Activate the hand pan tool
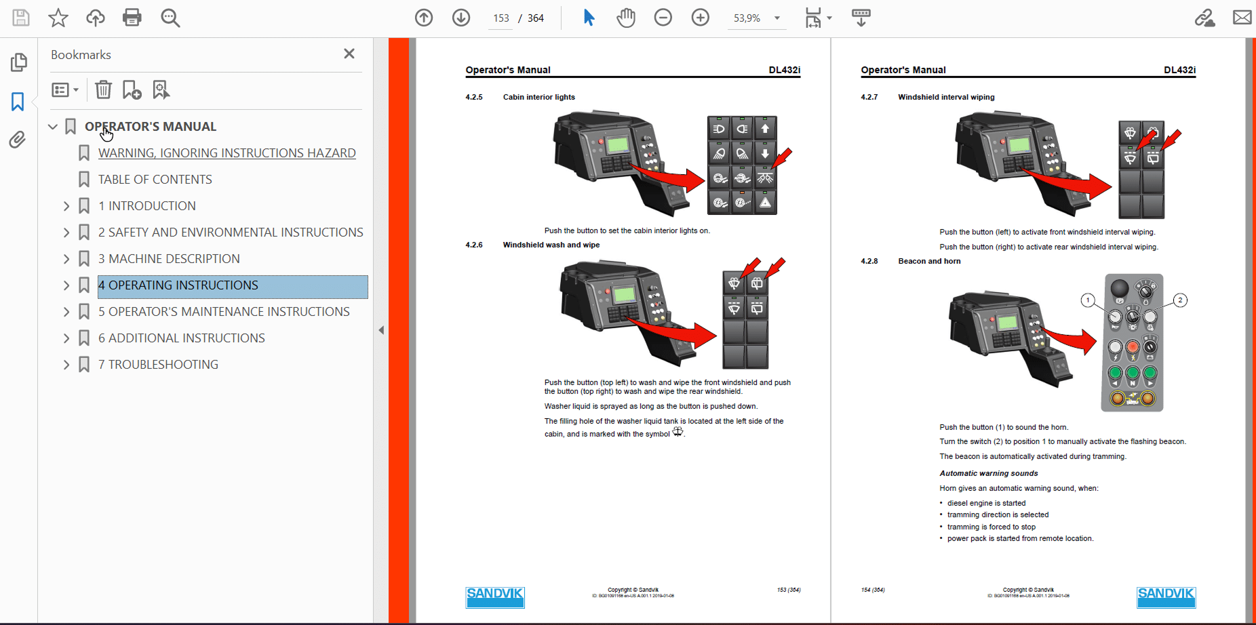Image resolution: width=1256 pixels, height=625 pixels. 626,18
